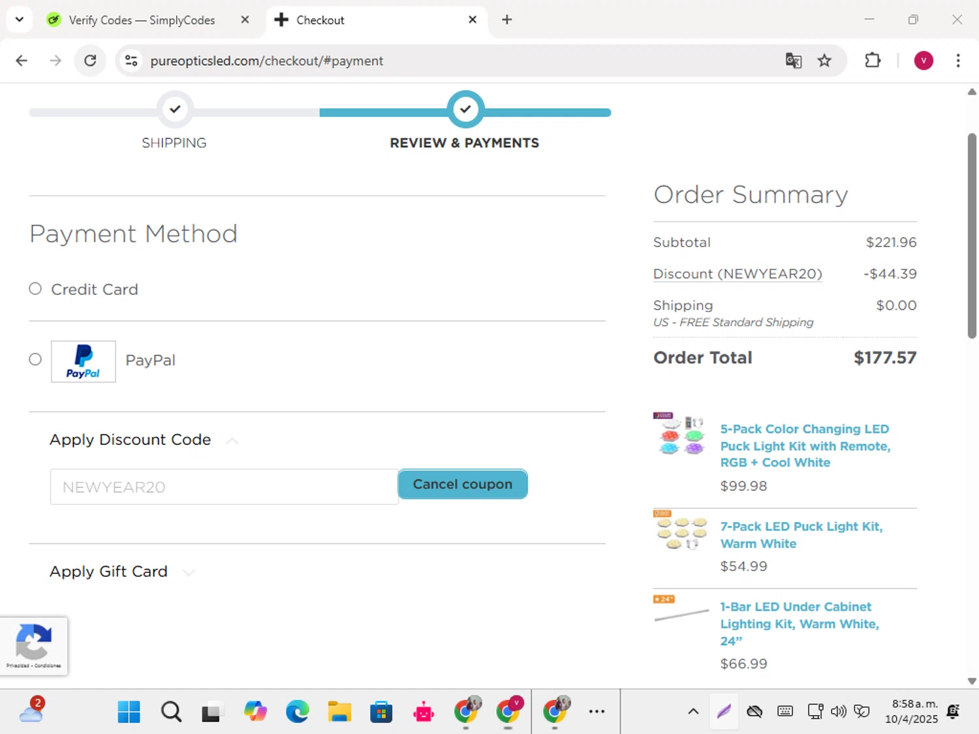This screenshot has width=979, height=734.
Task: Open Microsoft Store from the taskbar
Action: 381,712
